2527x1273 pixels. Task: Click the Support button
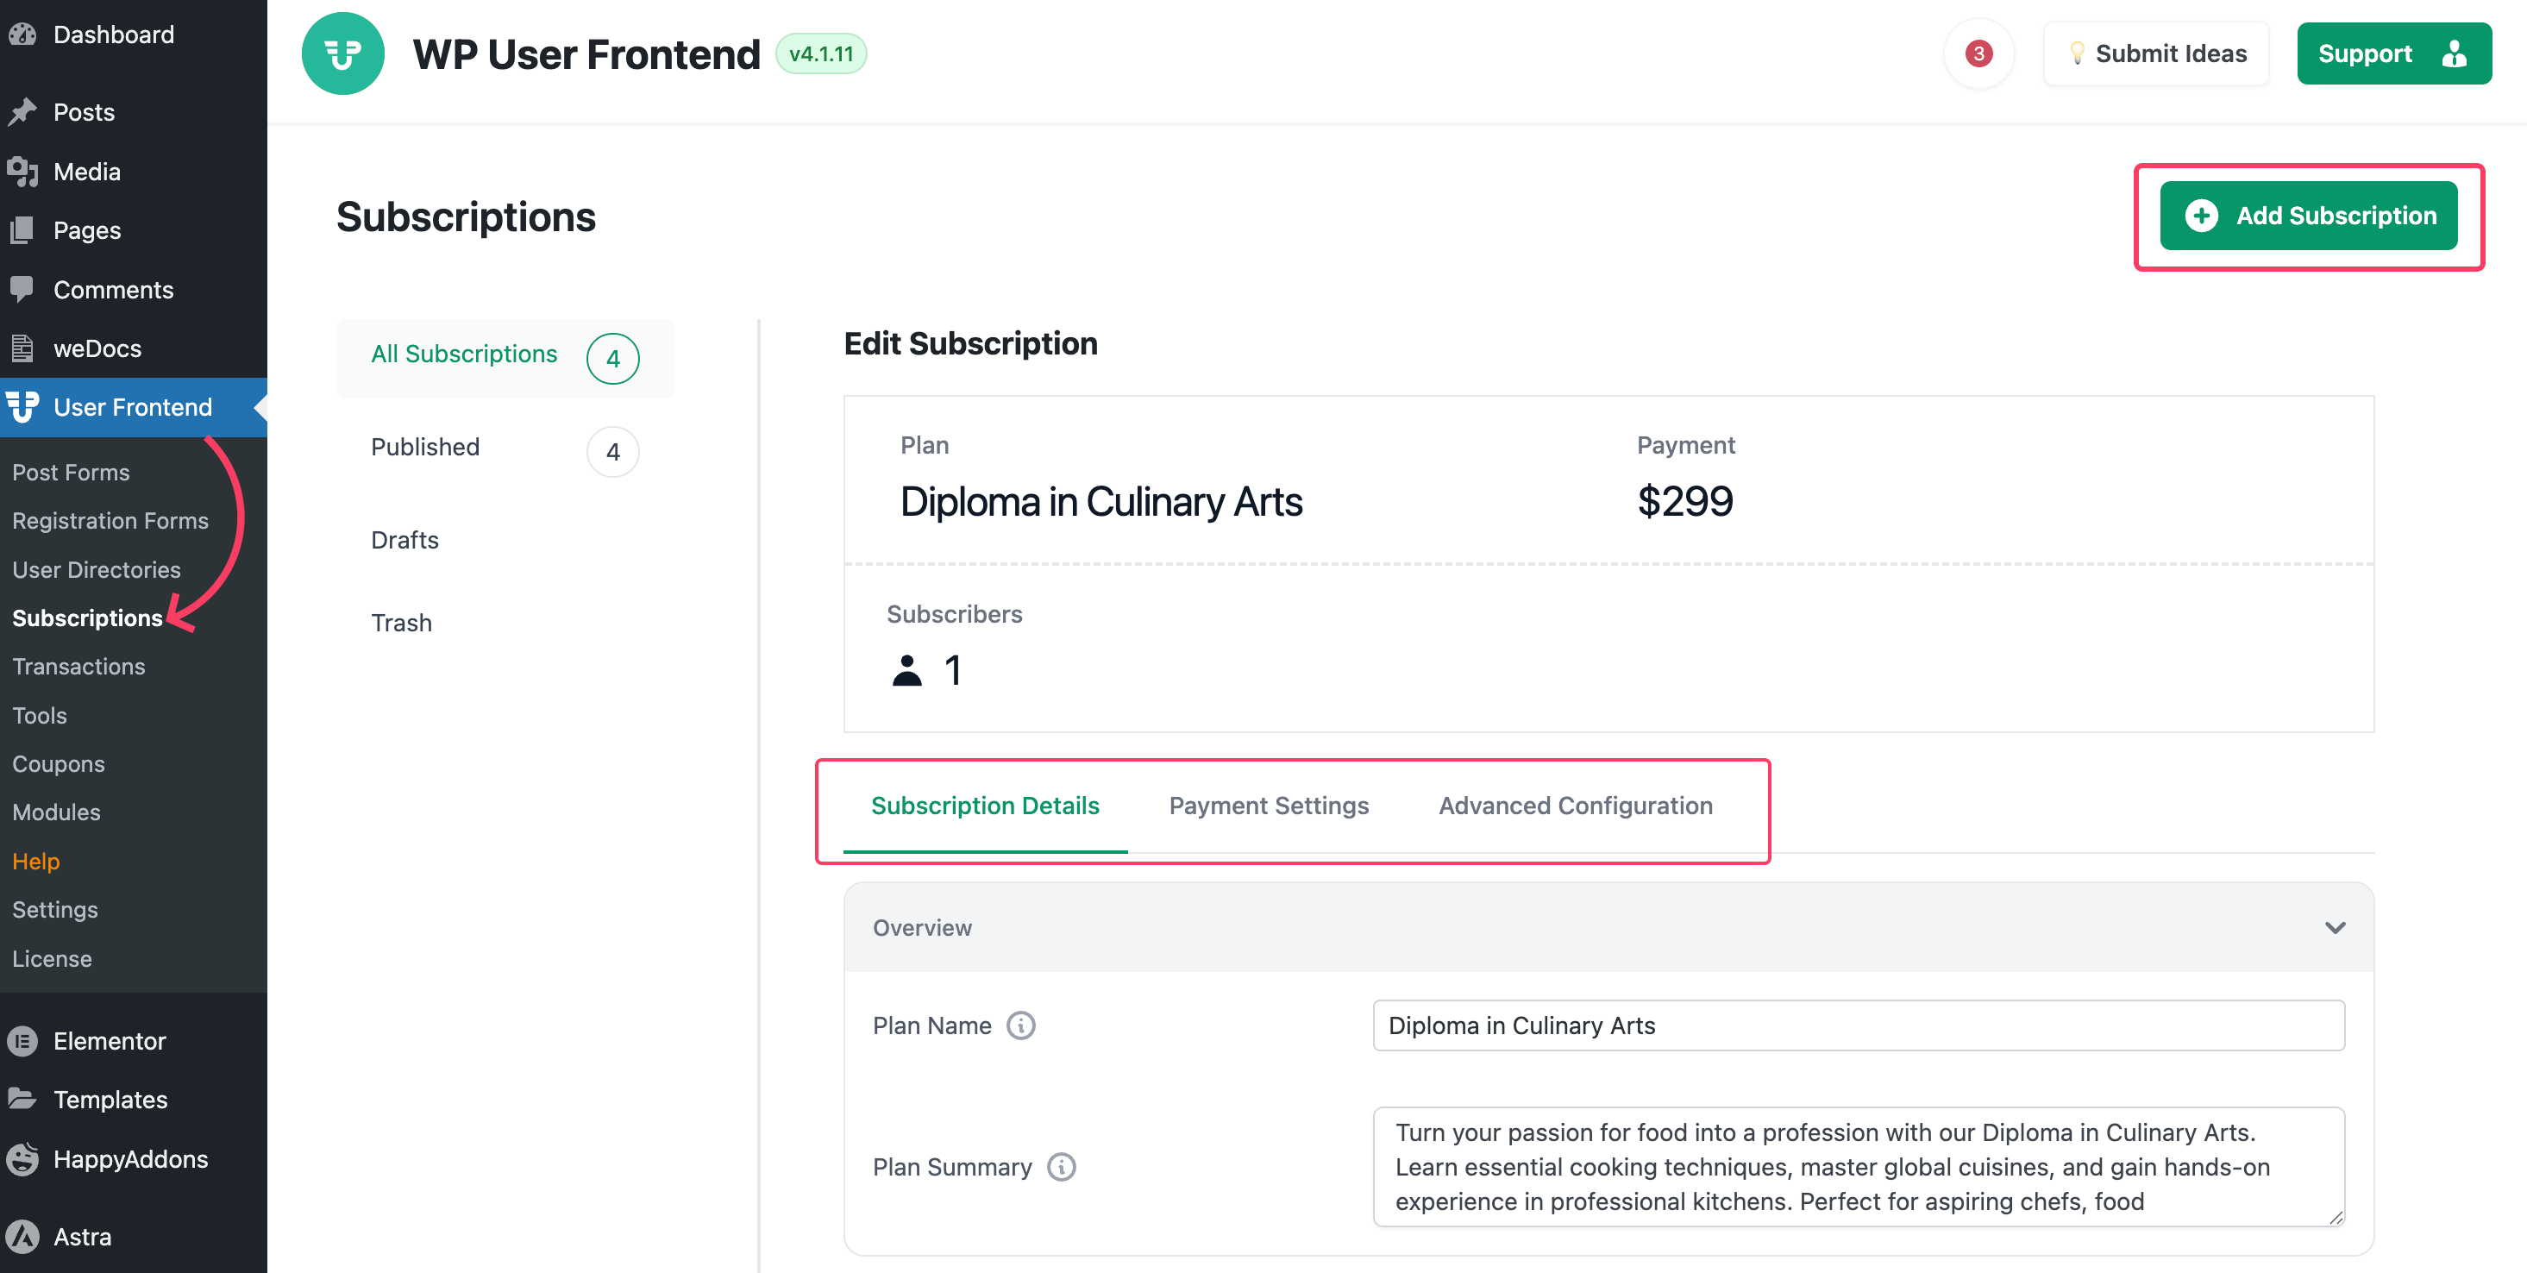[2392, 54]
